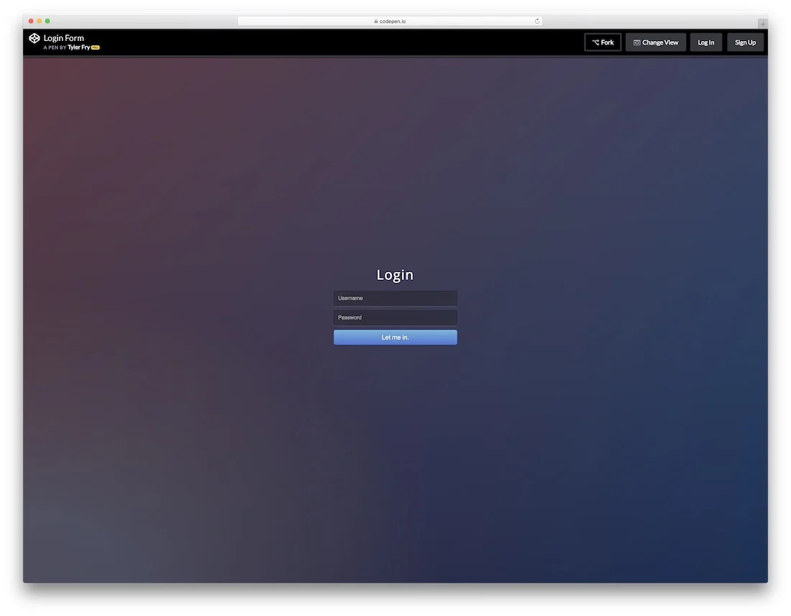The image size is (791, 616).
Task: Open a new browser tab with the plus icon
Action: click(x=762, y=24)
